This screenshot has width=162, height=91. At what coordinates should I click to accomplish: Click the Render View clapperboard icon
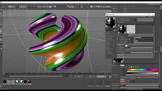[30, 7]
